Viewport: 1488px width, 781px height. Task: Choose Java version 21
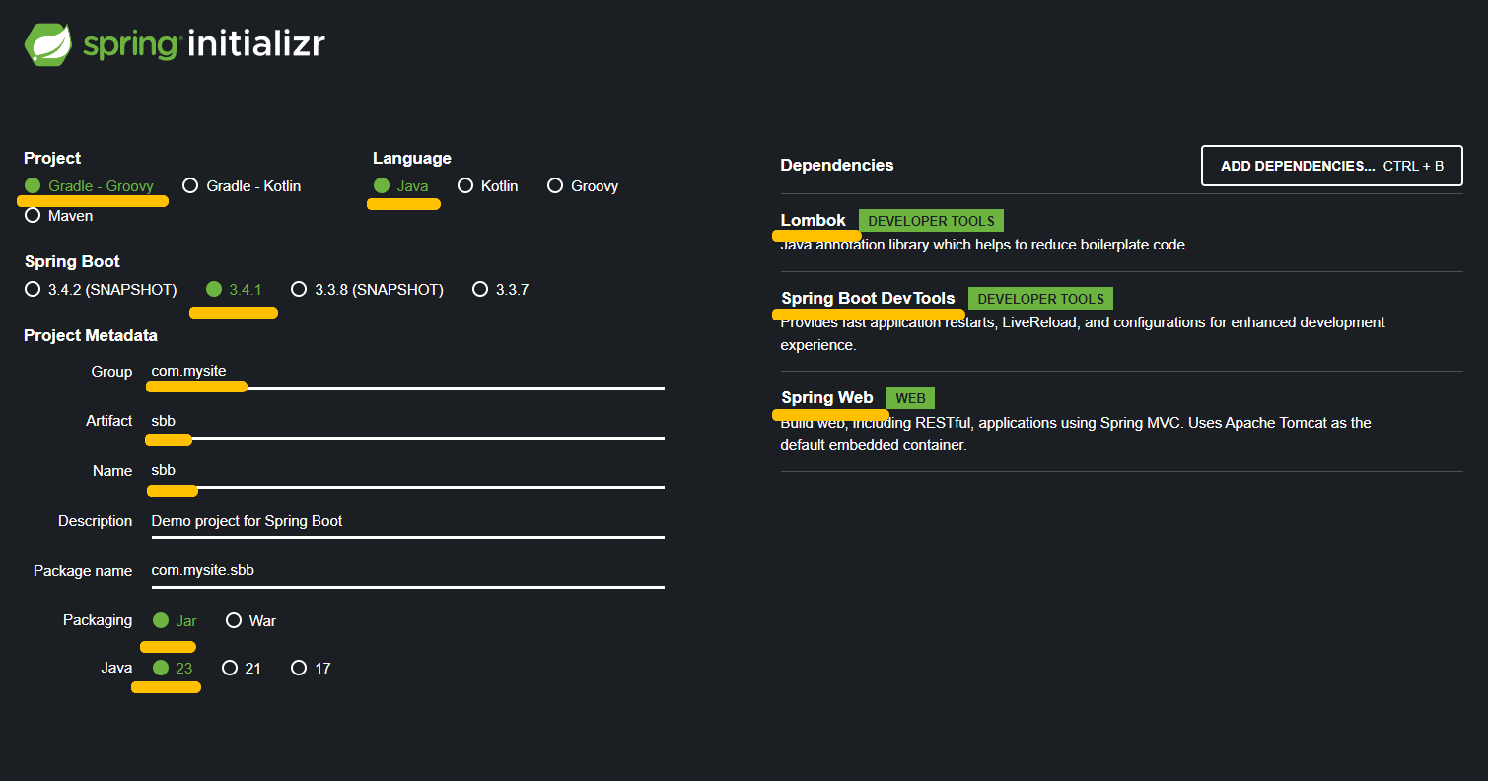(x=242, y=668)
